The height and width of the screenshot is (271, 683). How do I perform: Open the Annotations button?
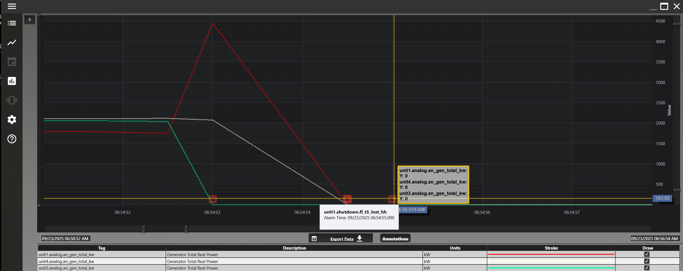tap(395, 239)
